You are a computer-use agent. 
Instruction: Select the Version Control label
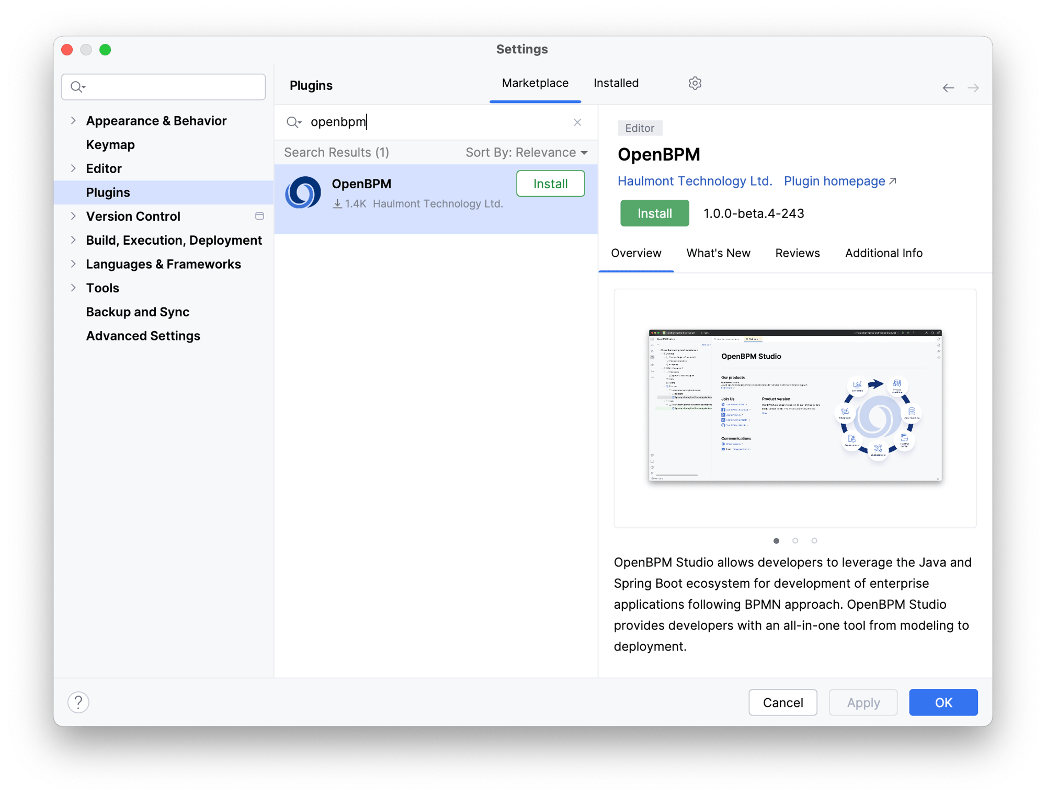pyautogui.click(x=133, y=216)
